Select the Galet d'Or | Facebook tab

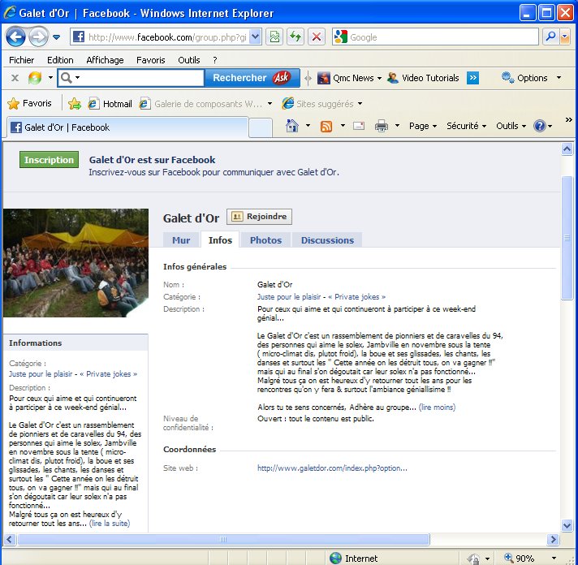click(x=127, y=127)
